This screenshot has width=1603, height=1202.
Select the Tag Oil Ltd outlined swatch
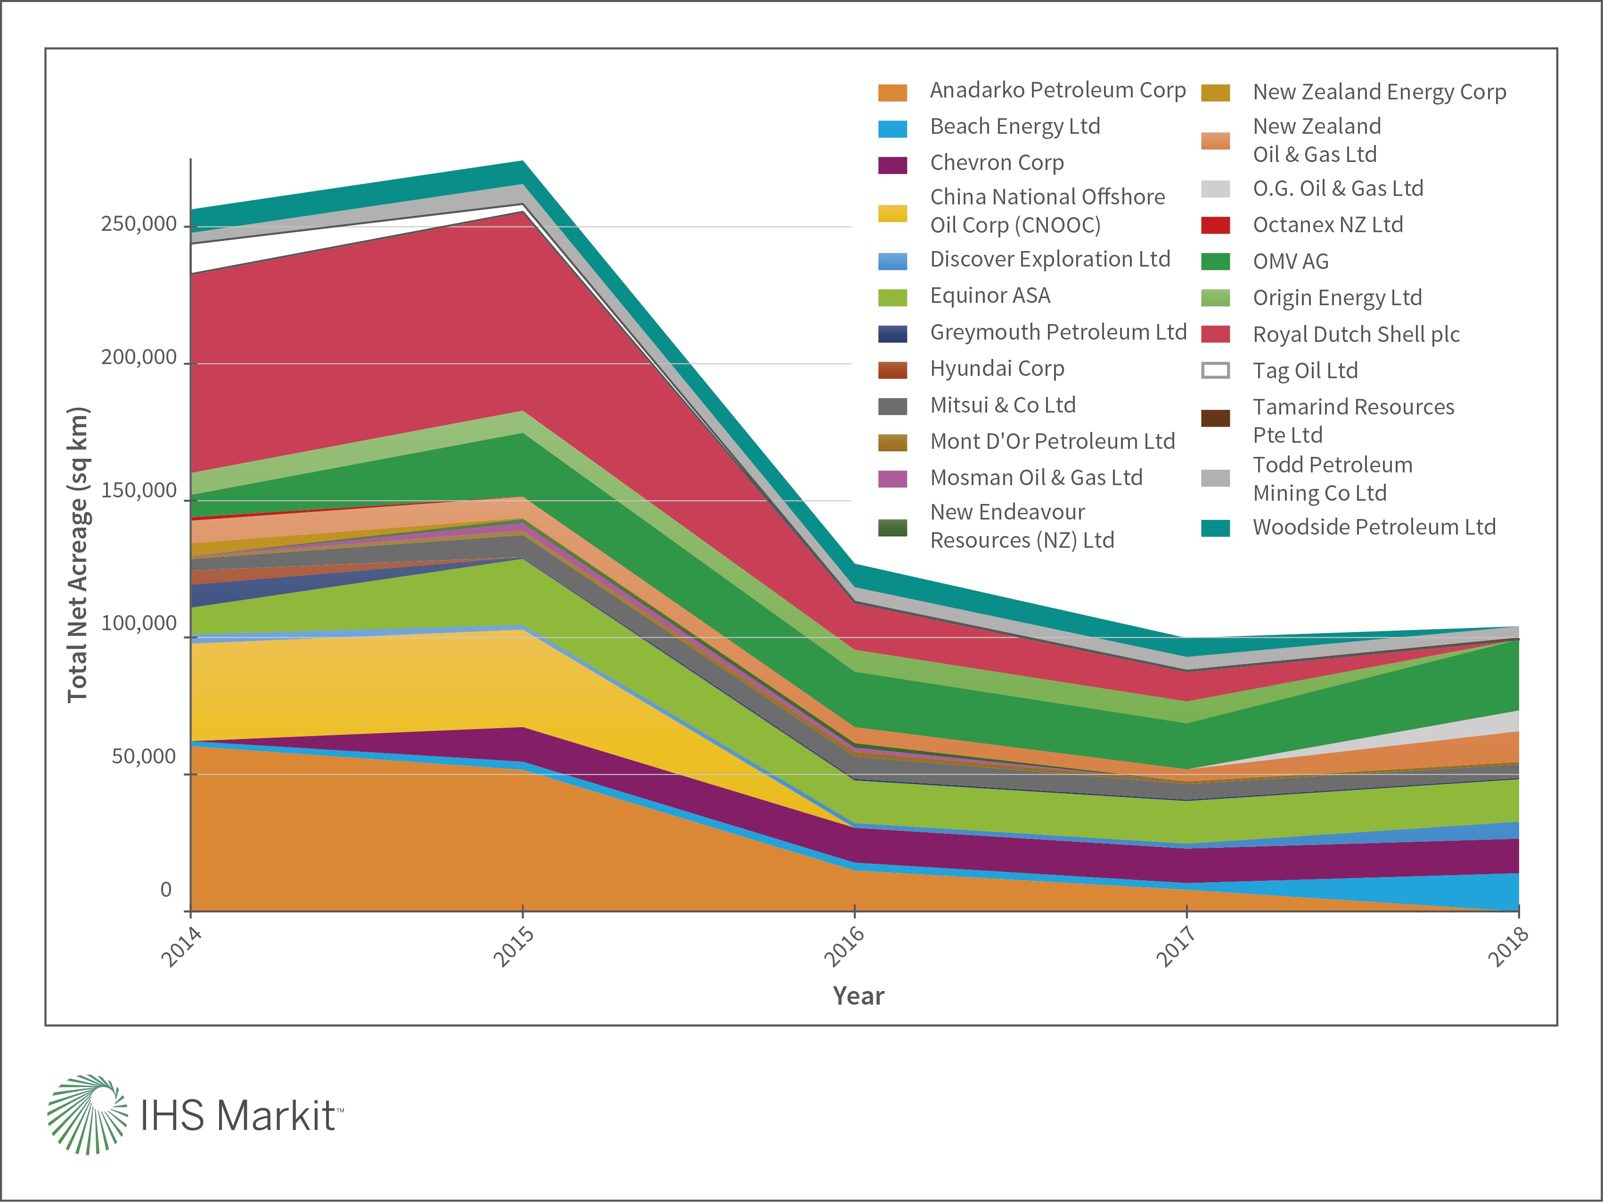pos(1215,370)
